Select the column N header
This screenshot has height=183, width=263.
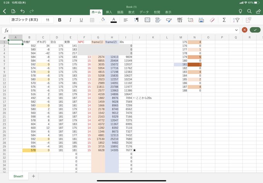[195, 37]
